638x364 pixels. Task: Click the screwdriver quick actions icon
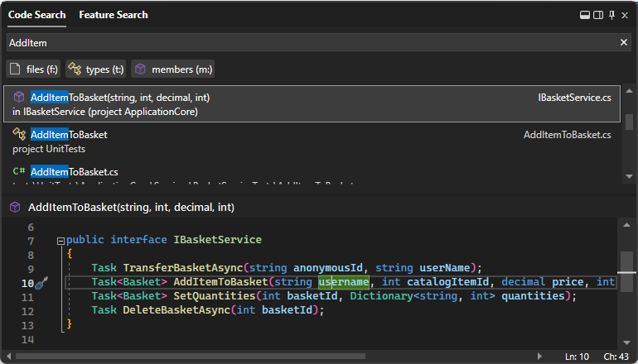click(41, 283)
